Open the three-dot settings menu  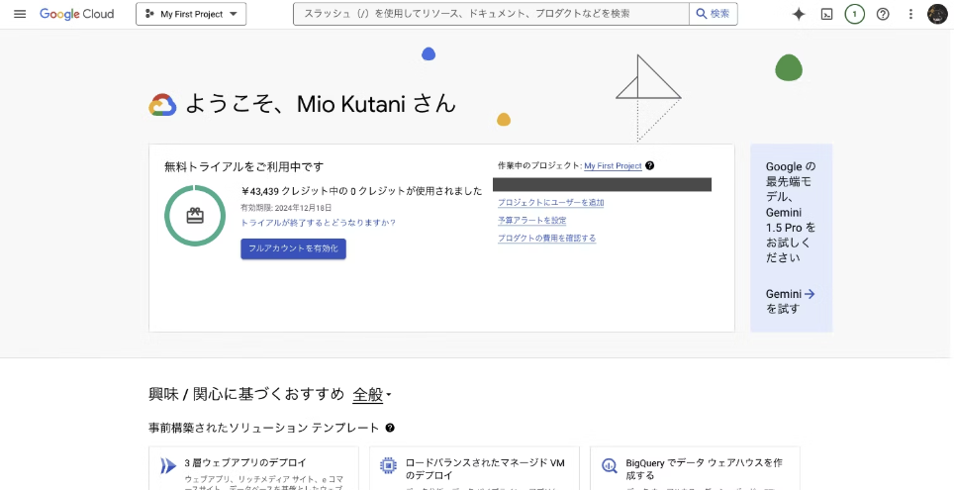click(x=910, y=14)
